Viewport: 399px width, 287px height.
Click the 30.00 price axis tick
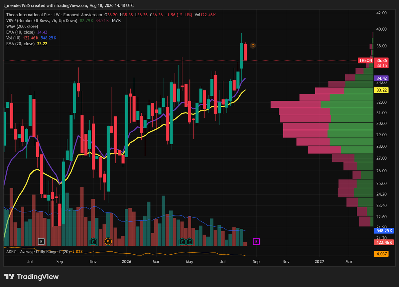(x=381, y=123)
